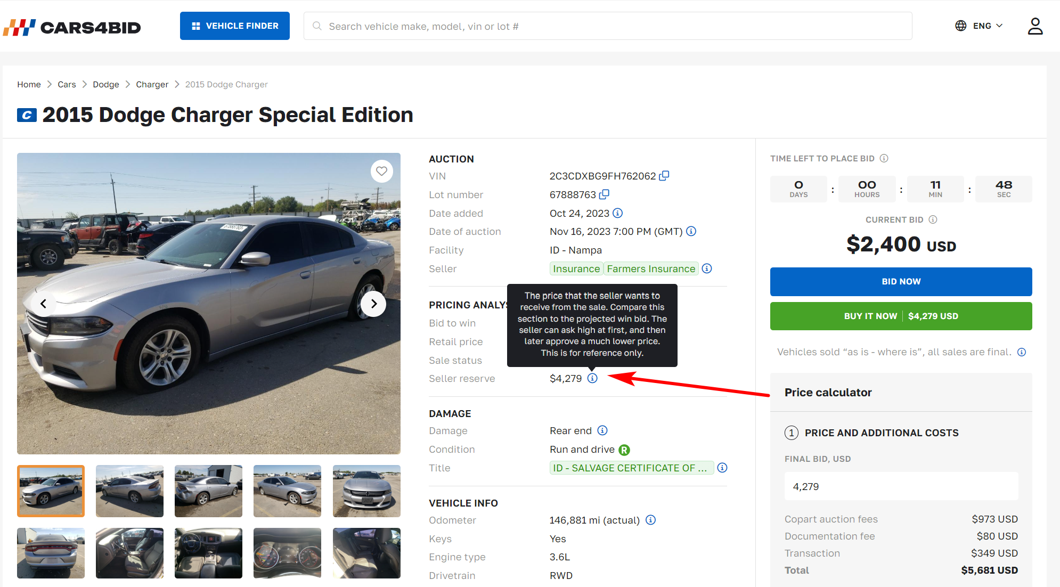Show next photo with right arrow
Screen dimensions: 1060x587
tap(373, 304)
